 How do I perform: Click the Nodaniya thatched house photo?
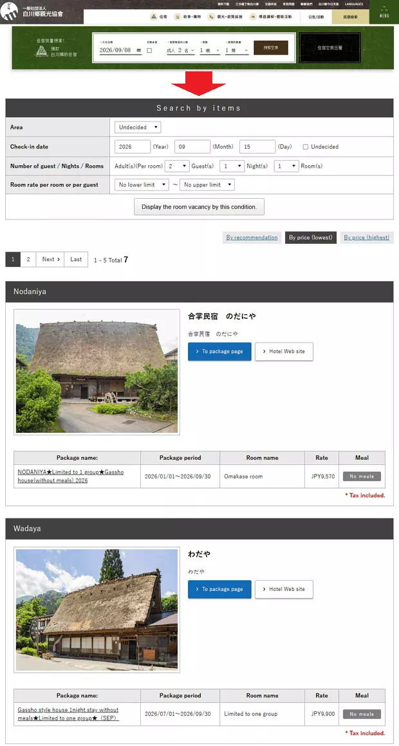(97, 372)
